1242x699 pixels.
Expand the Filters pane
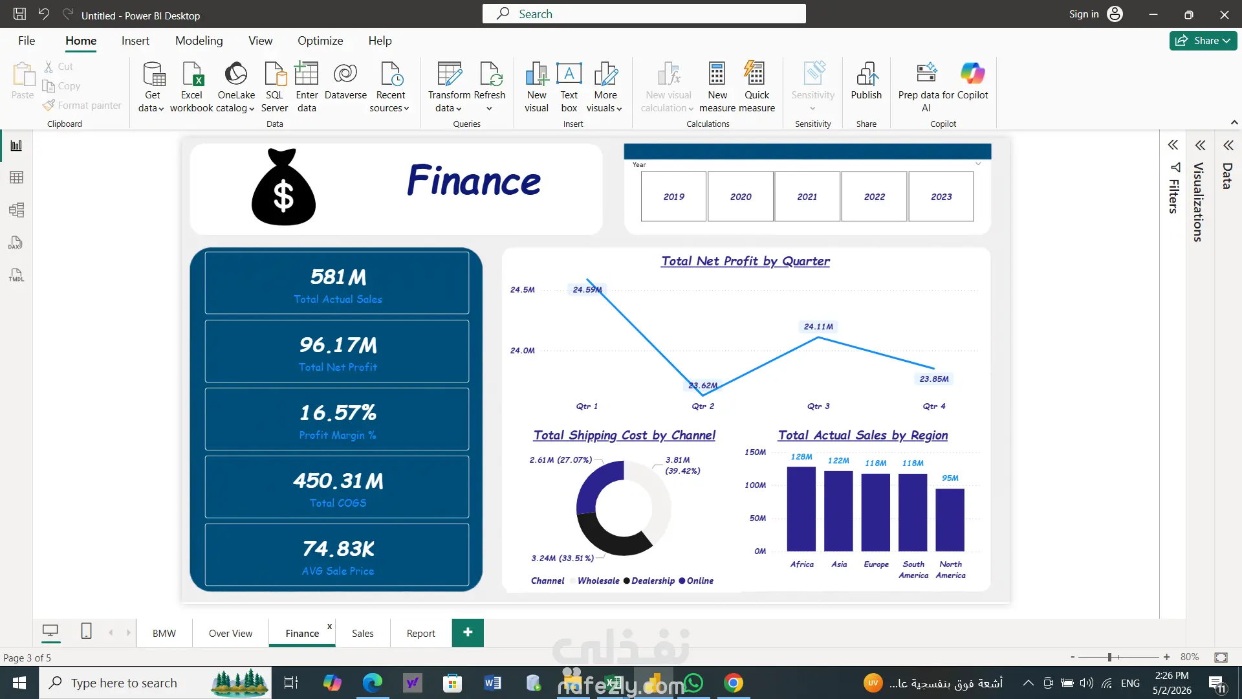click(1173, 145)
